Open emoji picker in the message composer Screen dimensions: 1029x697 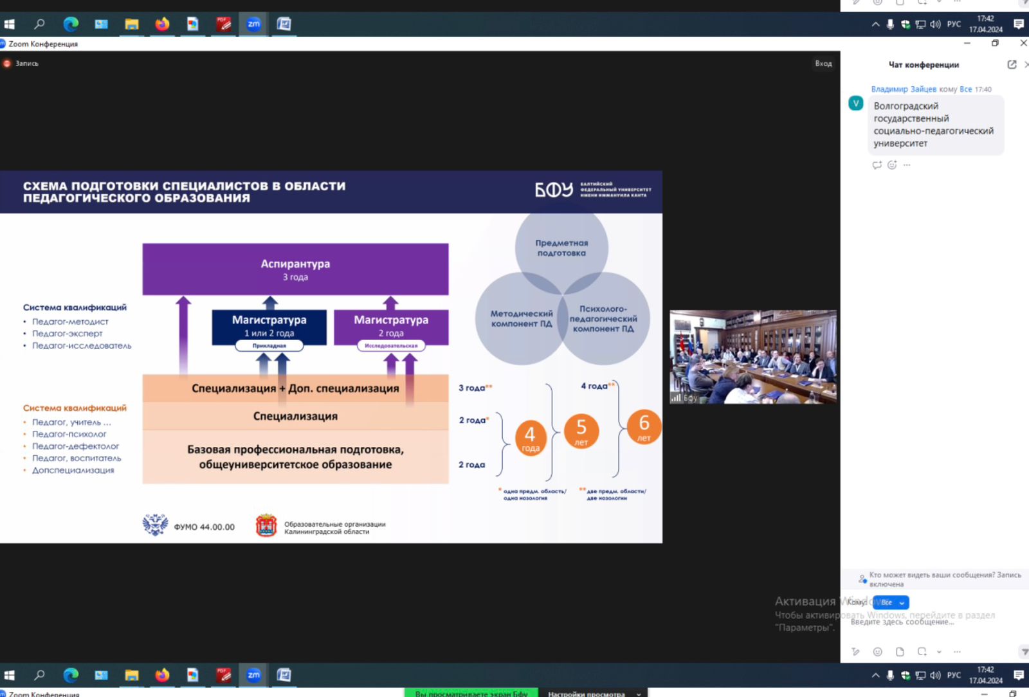(877, 651)
